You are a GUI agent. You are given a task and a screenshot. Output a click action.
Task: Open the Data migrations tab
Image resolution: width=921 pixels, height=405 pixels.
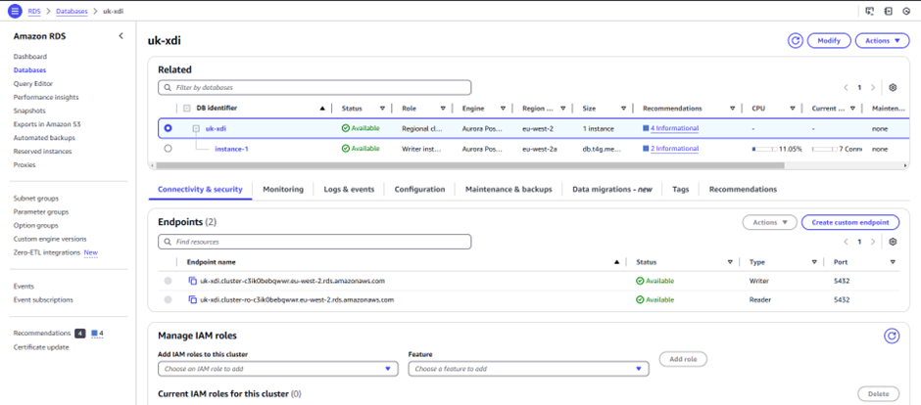click(612, 190)
